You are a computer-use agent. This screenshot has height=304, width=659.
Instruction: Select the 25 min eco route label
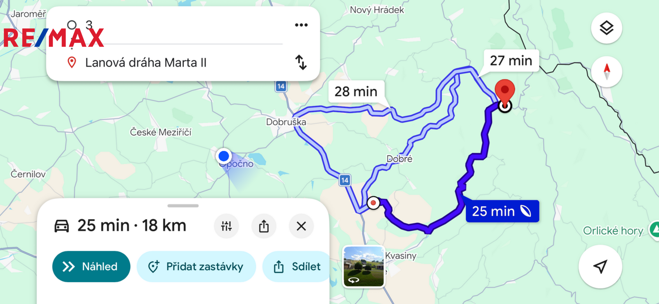tap(502, 211)
